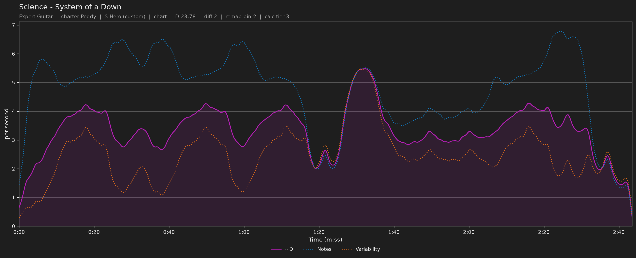
Task: Click the y-axis tick label "4"
Action: coord(14,111)
